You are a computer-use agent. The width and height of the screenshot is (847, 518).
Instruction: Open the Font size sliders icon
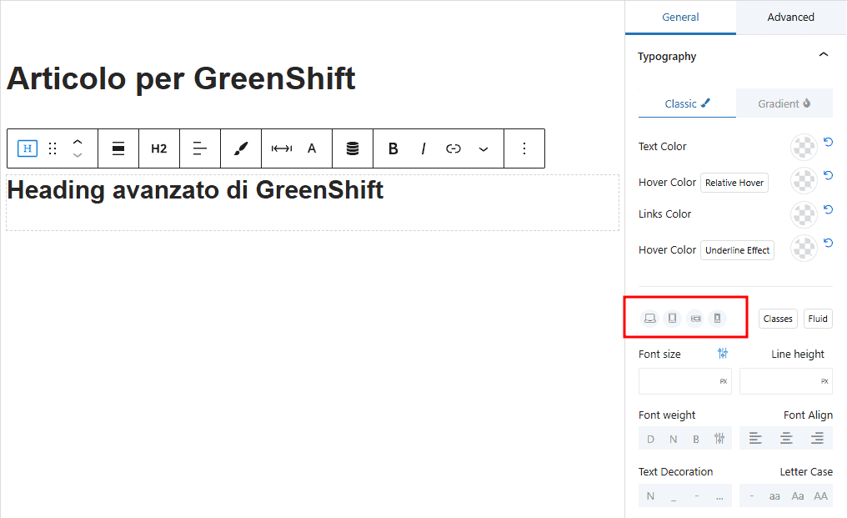click(723, 354)
